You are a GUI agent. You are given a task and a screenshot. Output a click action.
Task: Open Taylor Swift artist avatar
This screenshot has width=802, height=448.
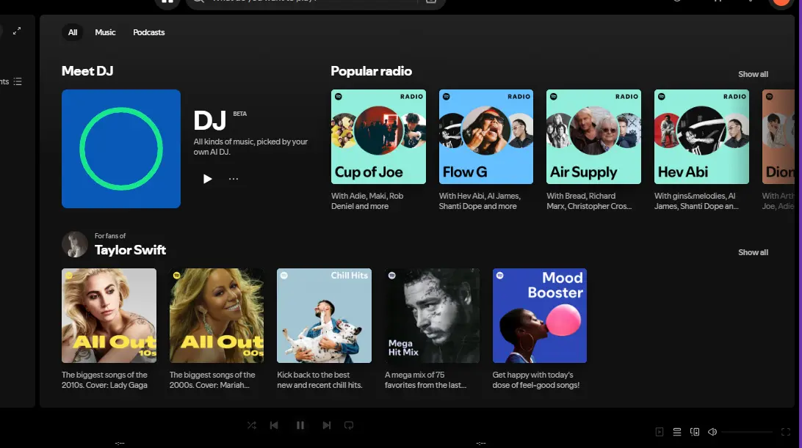[x=75, y=244]
